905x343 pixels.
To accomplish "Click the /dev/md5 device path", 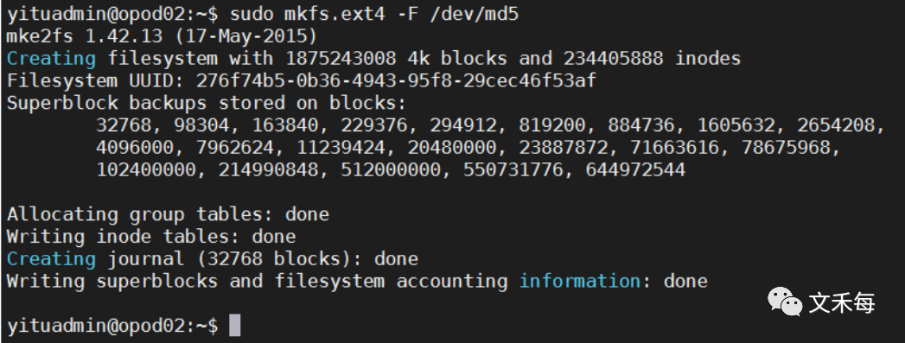I will tap(474, 14).
